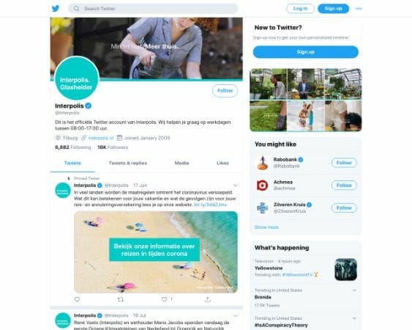This screenshot has height=330, width=412.
Task: Click the Rabobank avatar in suggestions
Action: (262, 163)
